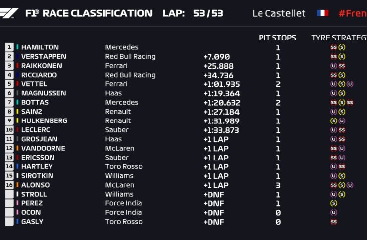
Task: Click the empty position box beside Gasly
Action: tap(9, 222)
